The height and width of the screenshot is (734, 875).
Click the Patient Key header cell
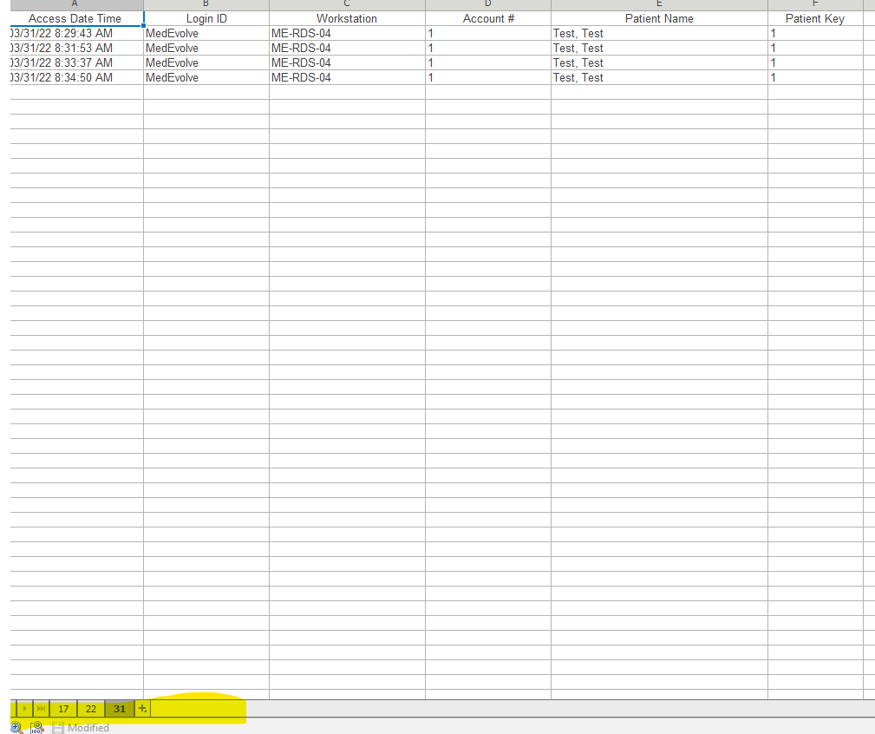point(814,18)
